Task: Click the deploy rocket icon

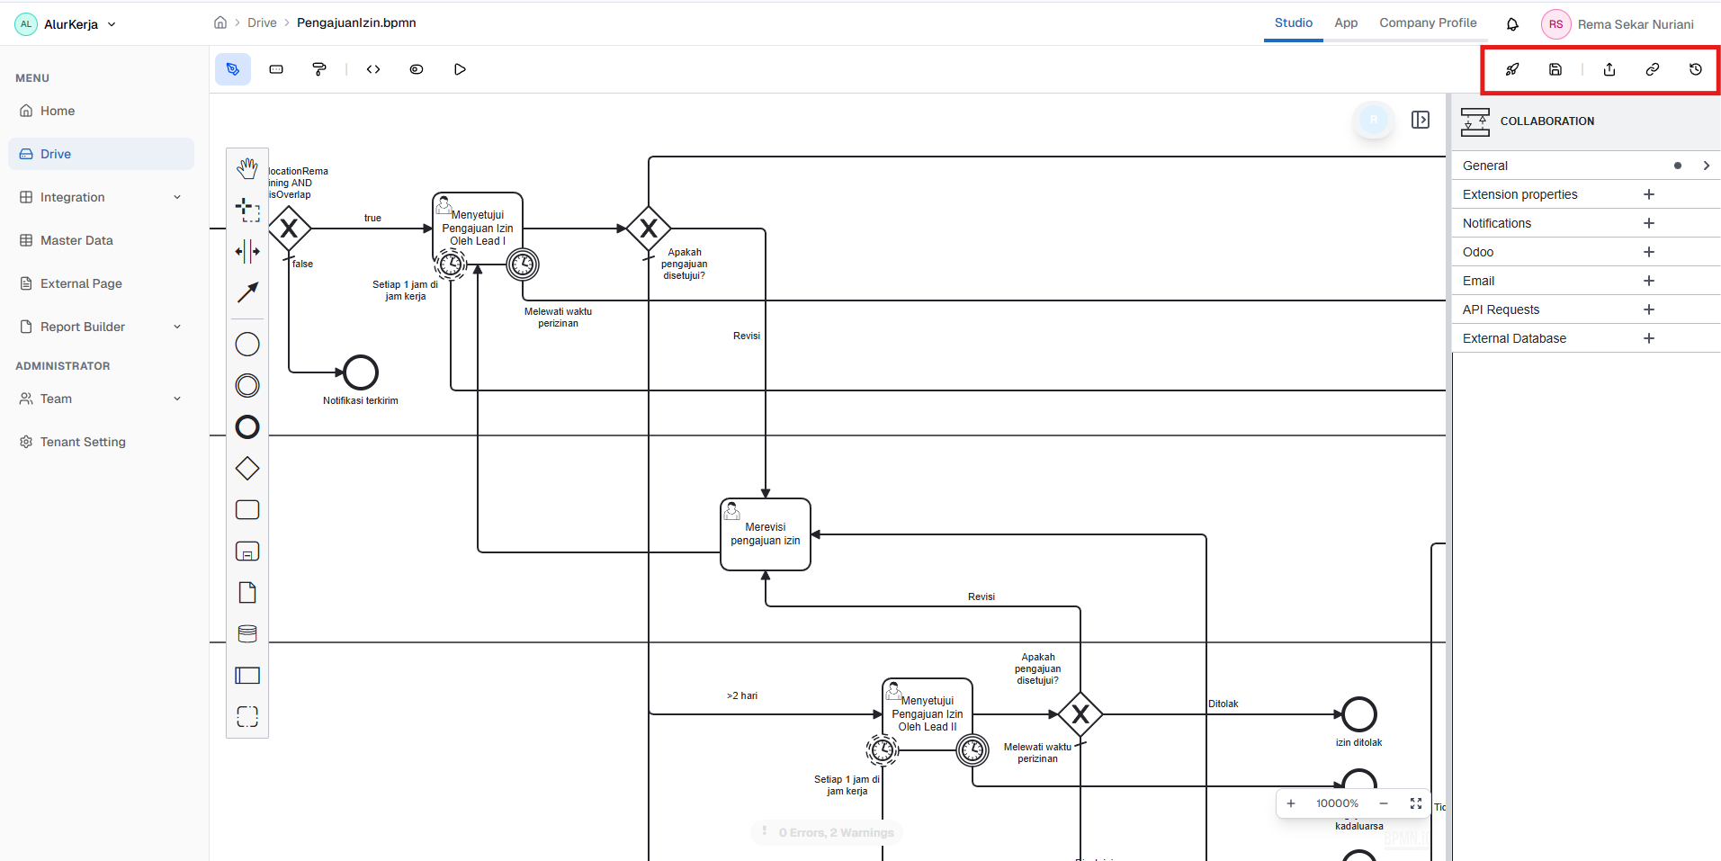Action: (x=1512, y=68)
